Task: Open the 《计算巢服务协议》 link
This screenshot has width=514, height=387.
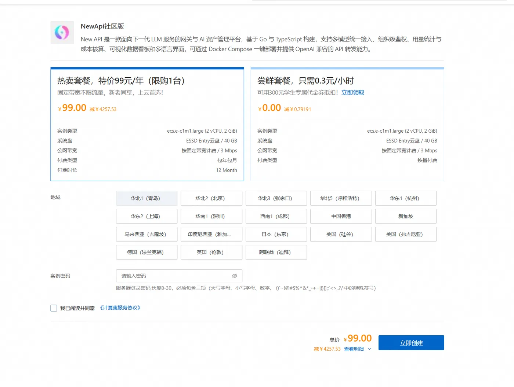Action: [120, 308]
